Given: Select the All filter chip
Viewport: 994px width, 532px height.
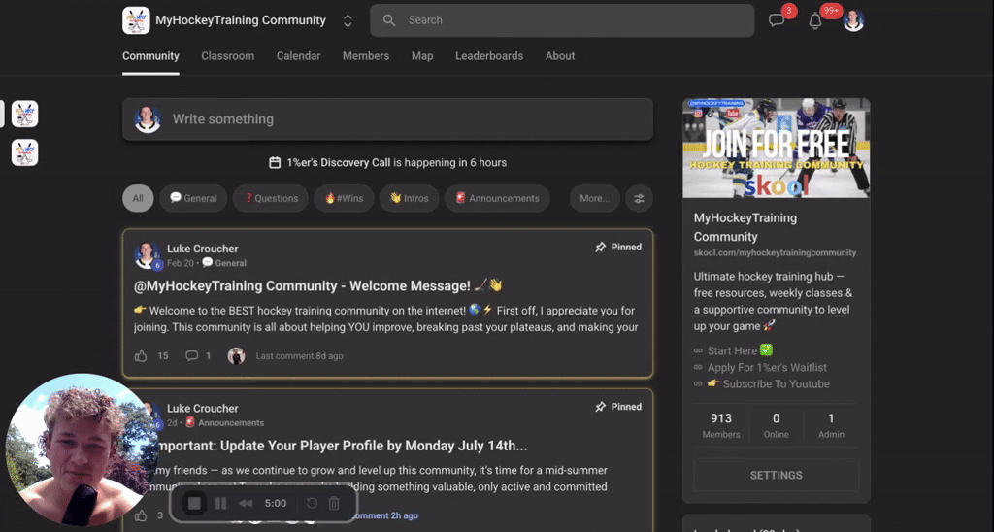Looking at the screenshot, I should 138,198.
